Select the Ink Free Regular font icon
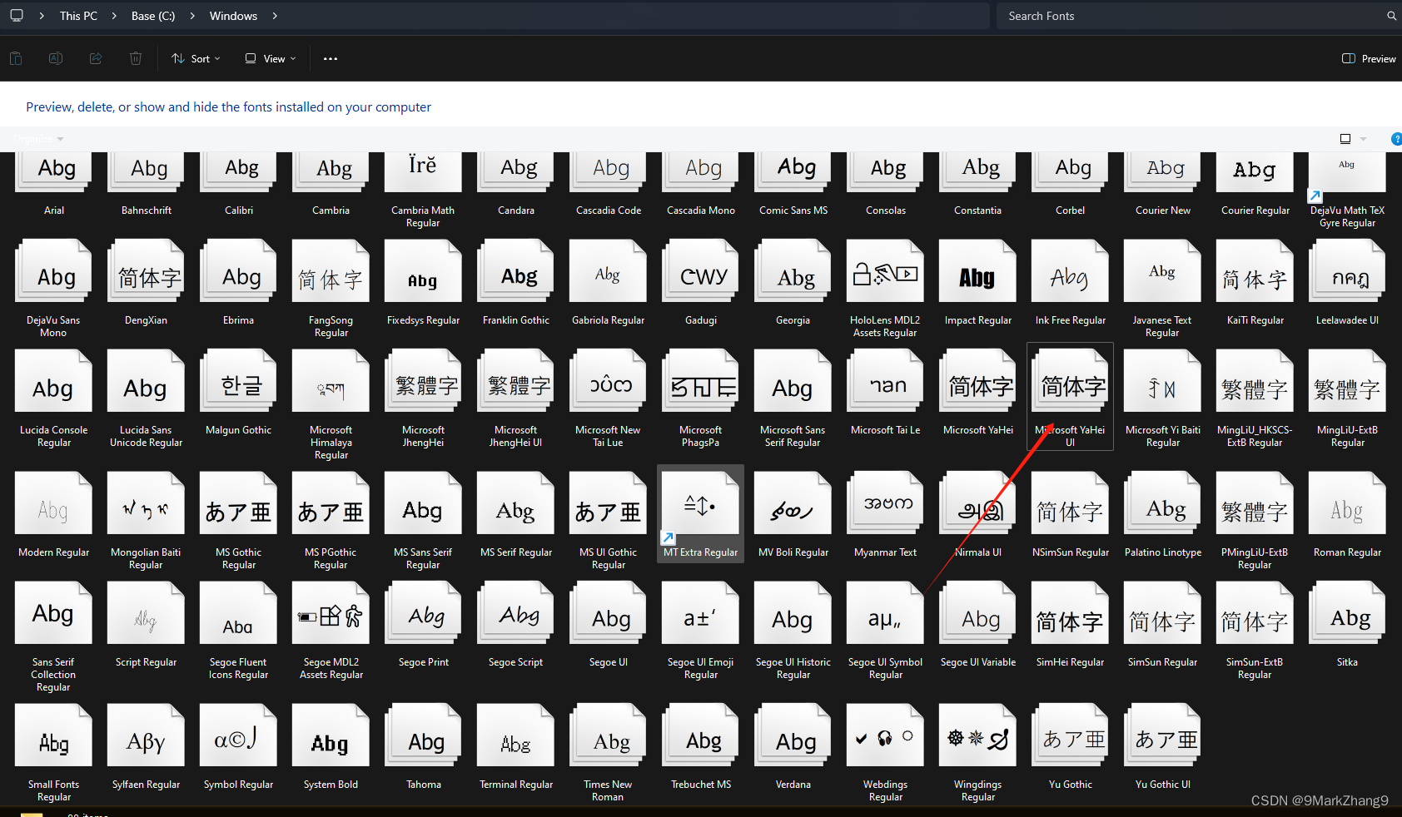The image size is (1402, 817). click(1071, 270)
